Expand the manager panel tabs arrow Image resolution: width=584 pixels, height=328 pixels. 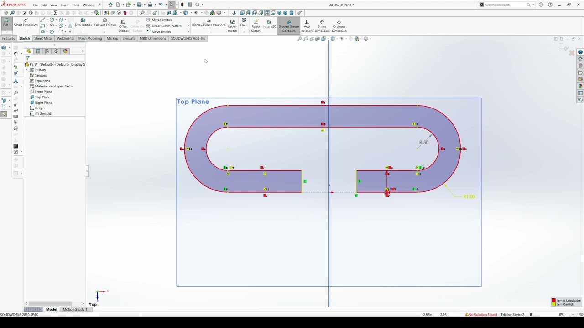coord(83,51)
